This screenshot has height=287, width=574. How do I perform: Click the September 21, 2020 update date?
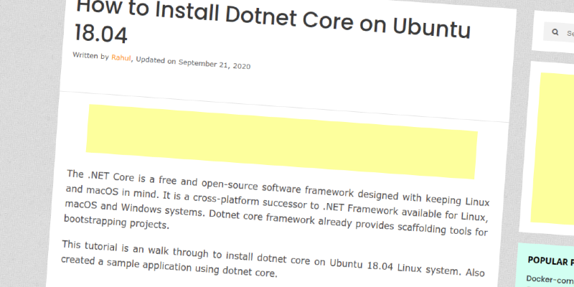[215, 63]
